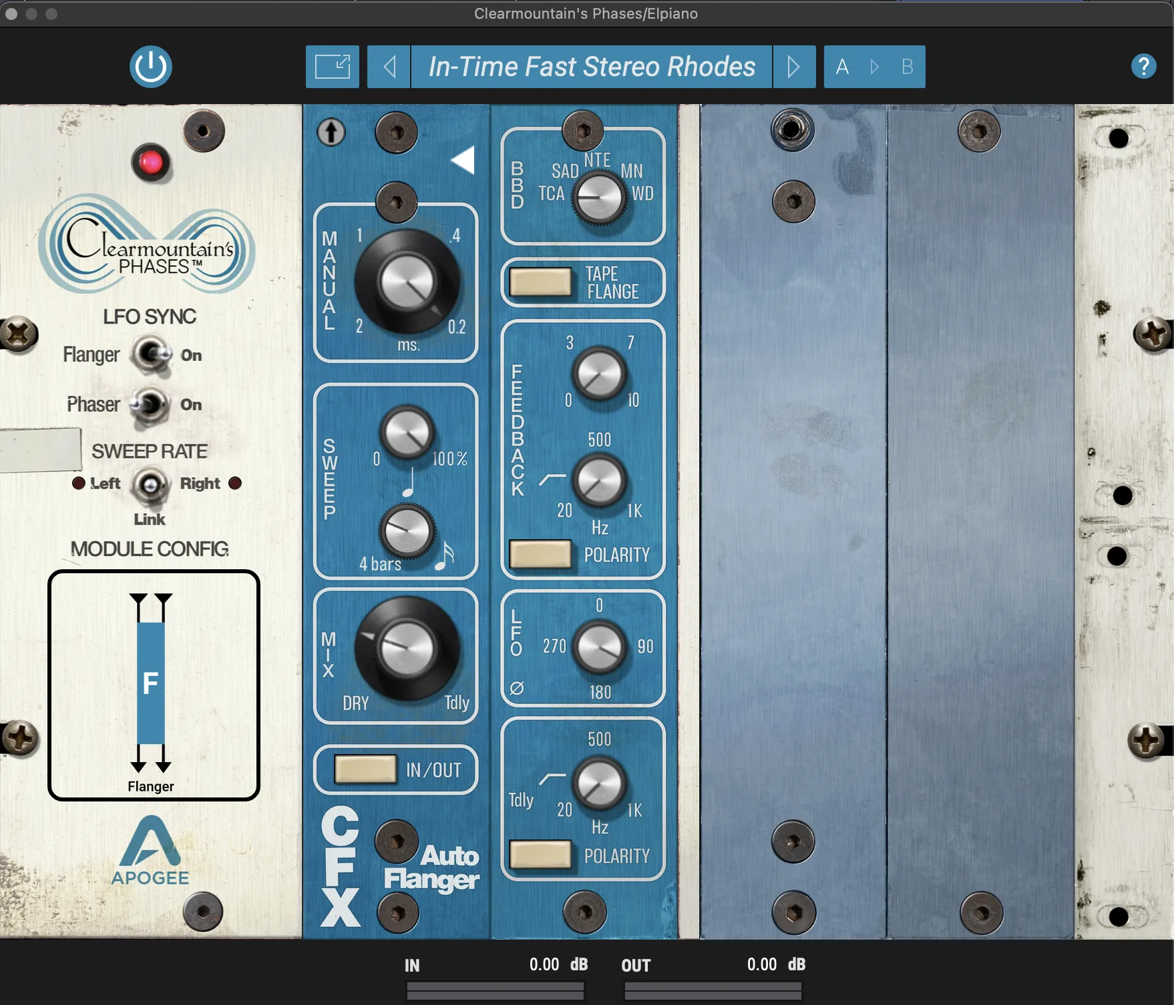Toggle the flanger In/Out button
This screenshot has width=1174, height=1005.
click(365, 769)
